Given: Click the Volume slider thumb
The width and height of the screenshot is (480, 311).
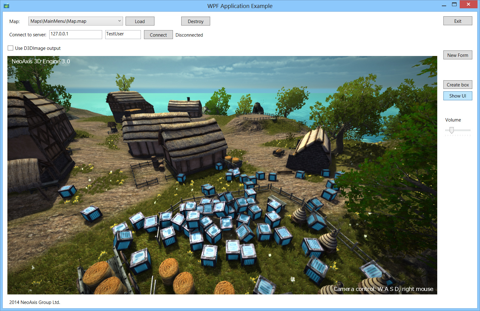Looking at the screenshot, I should 451,130.
